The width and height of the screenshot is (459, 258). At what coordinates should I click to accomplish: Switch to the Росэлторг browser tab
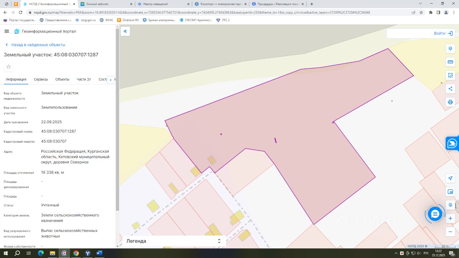tap(221, 4)
